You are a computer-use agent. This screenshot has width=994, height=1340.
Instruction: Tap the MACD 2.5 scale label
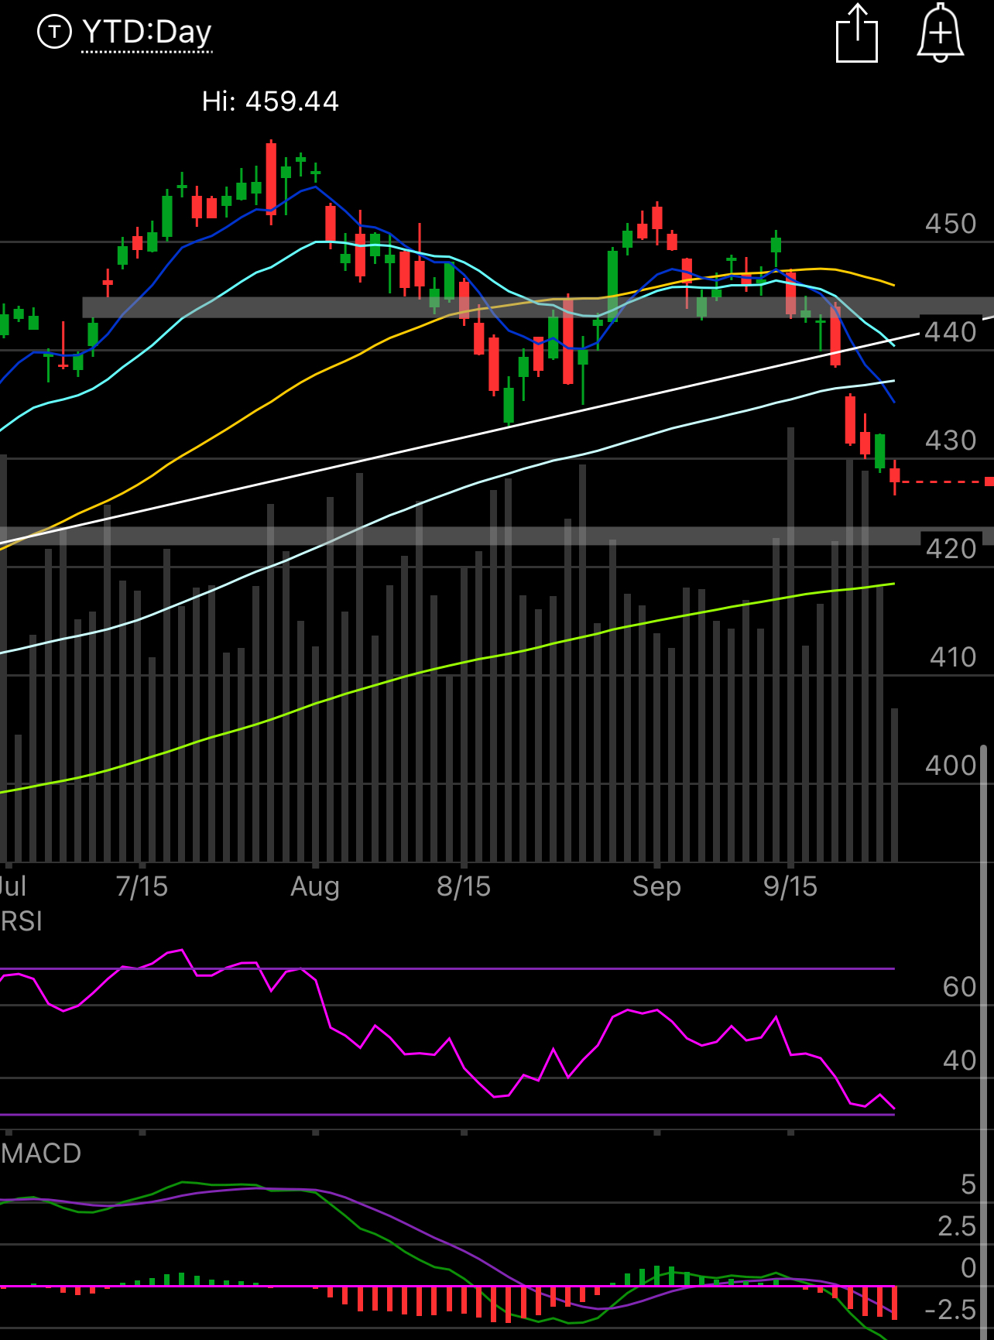point(957,1226)
